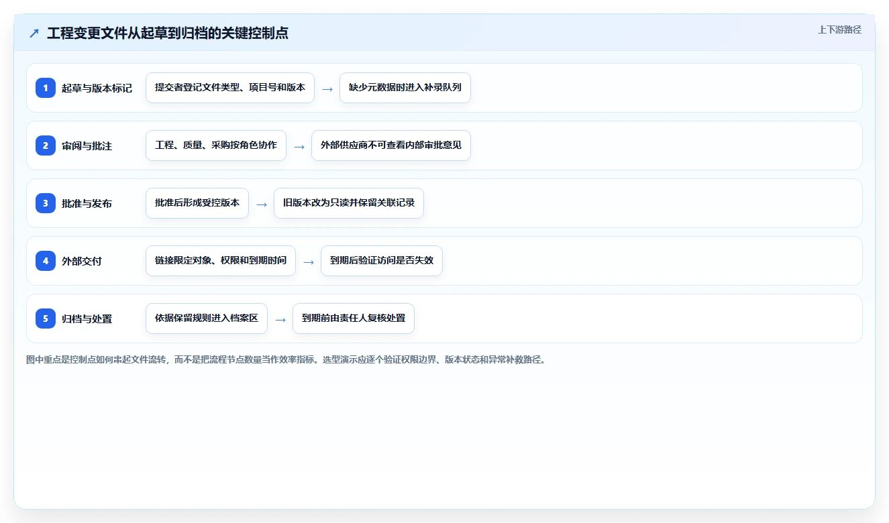The image size is (889, 523).
Task: Click the 起草与版本标记 step label
Action: tap(97, 88)
